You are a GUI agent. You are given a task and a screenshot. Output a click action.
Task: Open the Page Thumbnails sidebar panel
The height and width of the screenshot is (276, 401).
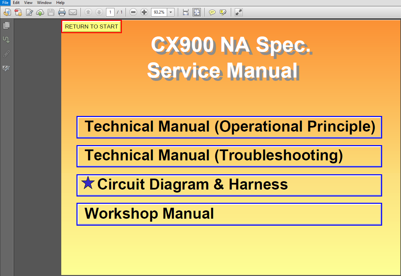[6, 25]
